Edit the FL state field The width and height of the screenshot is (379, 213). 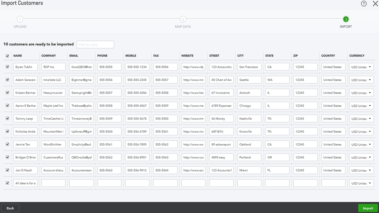[277, 170]
